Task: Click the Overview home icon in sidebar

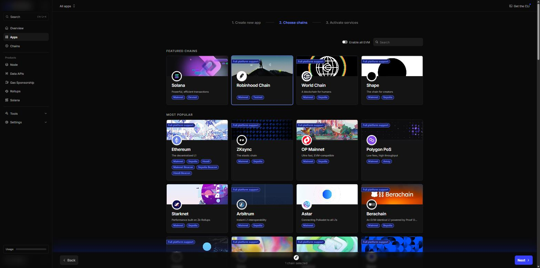Action: click(7, 28)
